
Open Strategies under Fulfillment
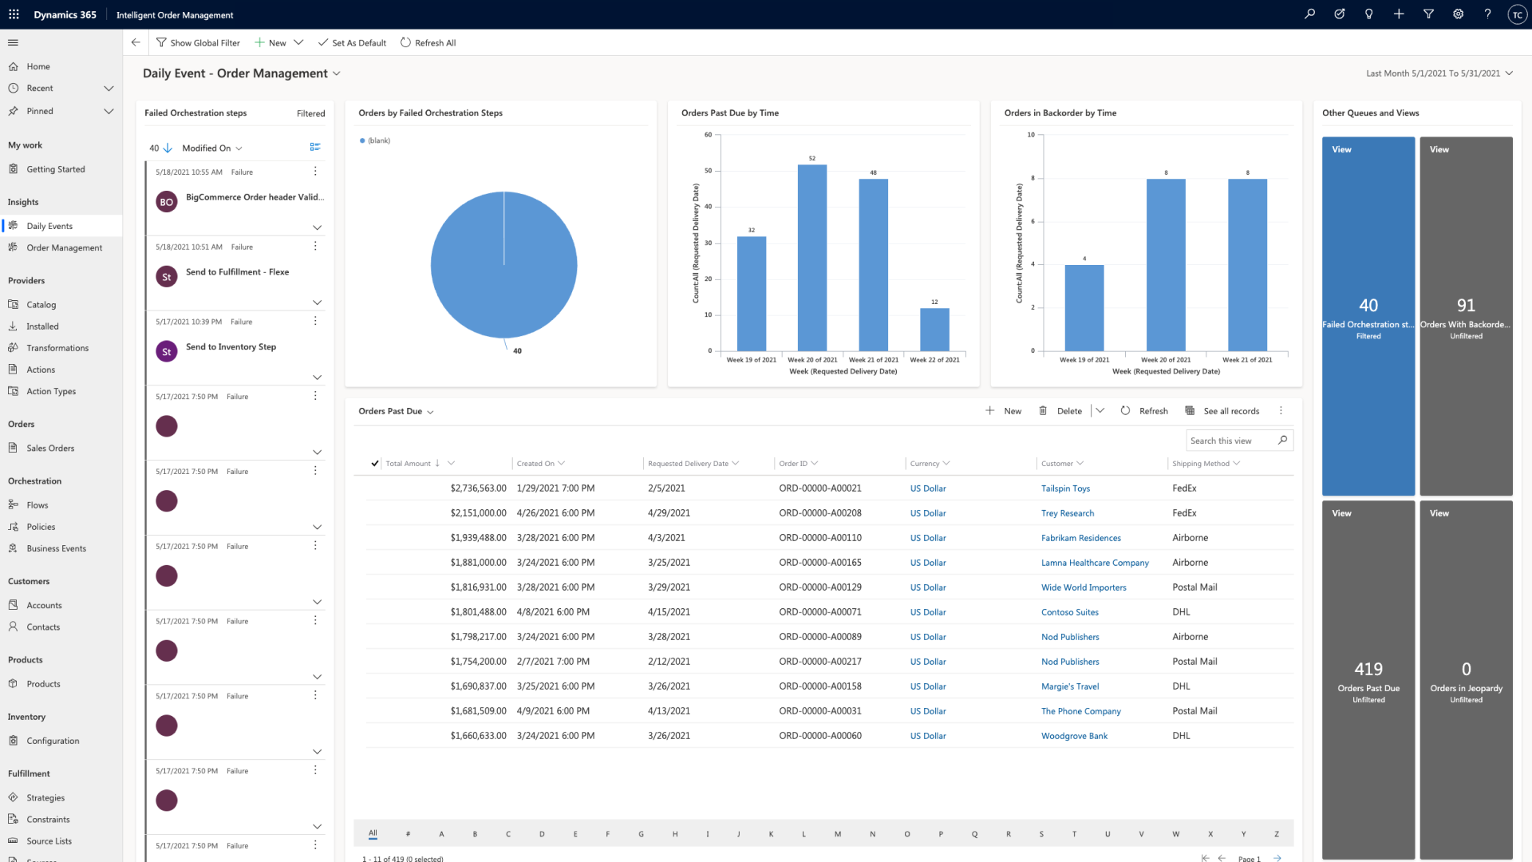click(x=45, y=798)
